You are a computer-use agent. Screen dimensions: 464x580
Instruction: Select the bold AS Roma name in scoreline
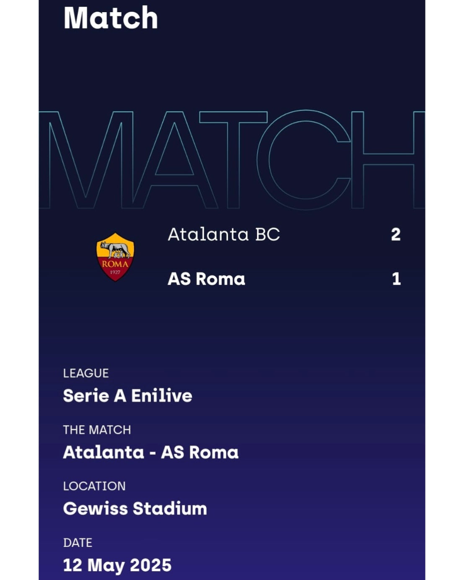tap(206, 279)
